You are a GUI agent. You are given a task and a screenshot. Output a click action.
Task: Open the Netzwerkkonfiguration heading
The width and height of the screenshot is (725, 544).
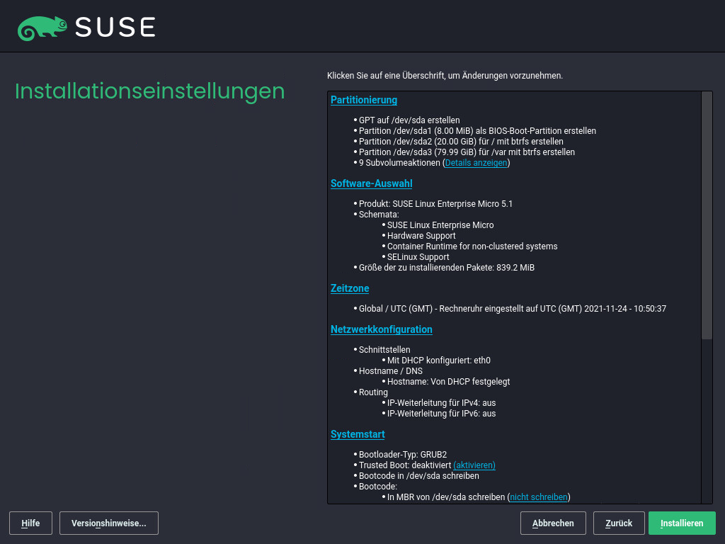coord(381,329)
